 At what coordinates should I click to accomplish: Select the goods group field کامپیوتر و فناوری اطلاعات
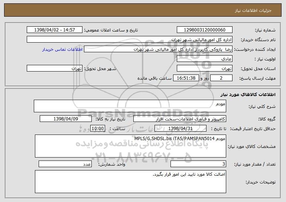coord(180,119)
